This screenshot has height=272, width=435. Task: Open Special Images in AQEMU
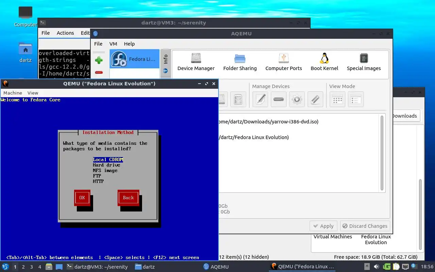pos(364,62)
